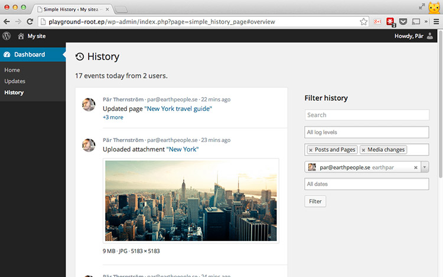Remove the Posts and Pages filter tag
The height and width of the screenshot is (277, 443).
coord(311,150)
